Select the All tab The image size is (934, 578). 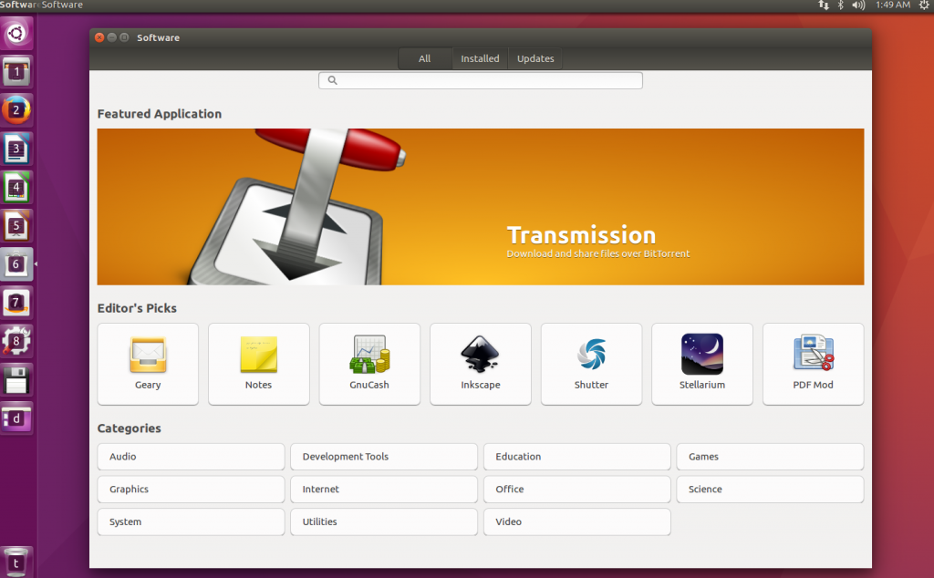click(425, 58)
